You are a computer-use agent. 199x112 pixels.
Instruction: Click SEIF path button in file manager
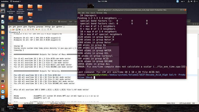(70, 22)
